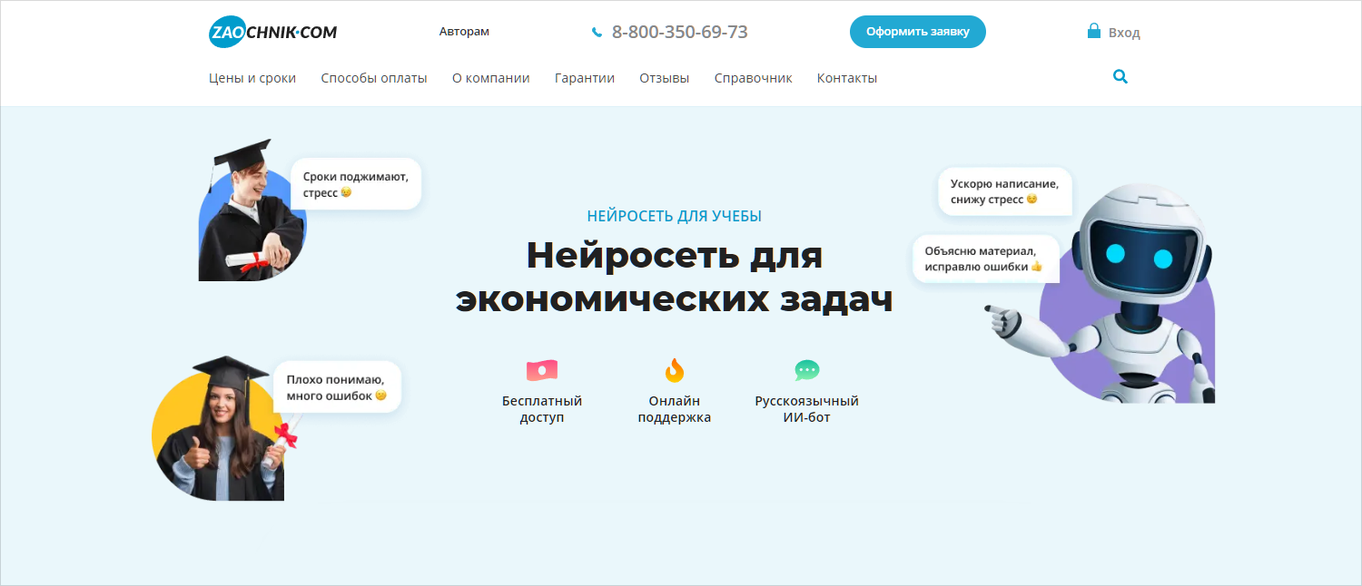The image size is (1362, 586).
Task: Open the Отзывы page
Action: click(664, 78)
